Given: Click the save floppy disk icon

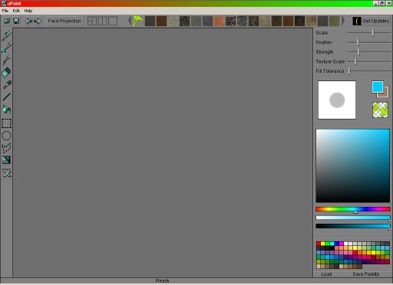Looking at the screenshot, I should click(x=16, y=21).
